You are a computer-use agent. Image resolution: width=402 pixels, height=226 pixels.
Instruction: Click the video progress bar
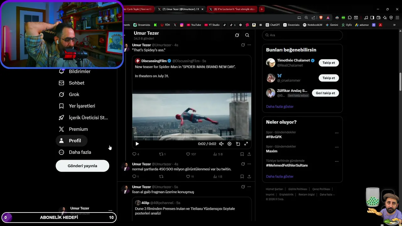click(192, 137)
